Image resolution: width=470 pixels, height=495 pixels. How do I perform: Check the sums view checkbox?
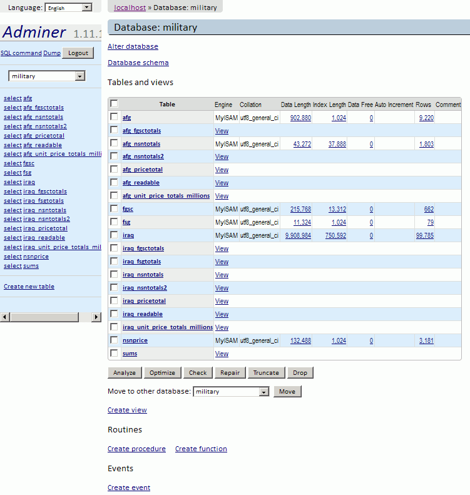click(114, 353)
